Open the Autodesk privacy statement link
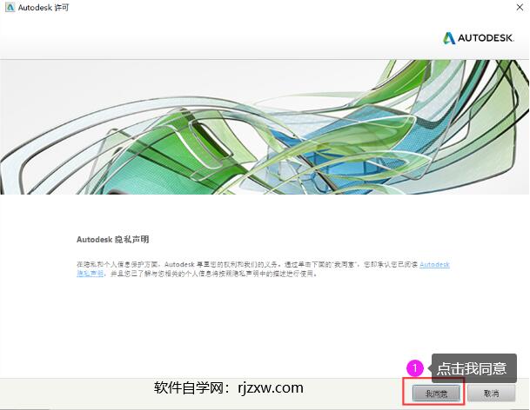Viewport: 530px width, 410px height. point(434,265)
